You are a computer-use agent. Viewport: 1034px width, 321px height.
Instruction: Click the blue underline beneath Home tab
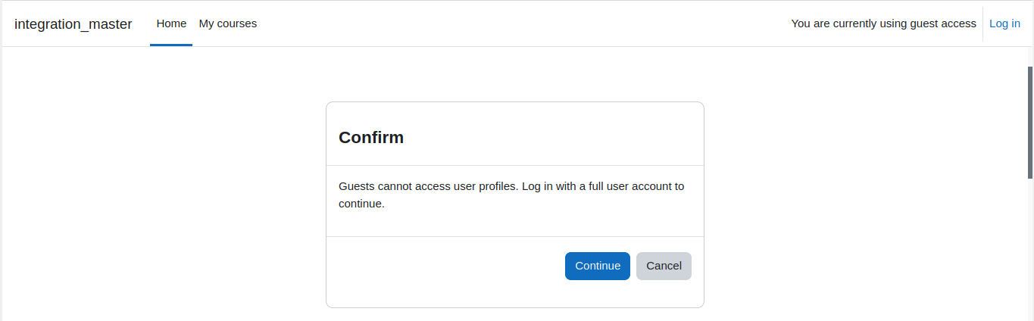pos(171,45)
